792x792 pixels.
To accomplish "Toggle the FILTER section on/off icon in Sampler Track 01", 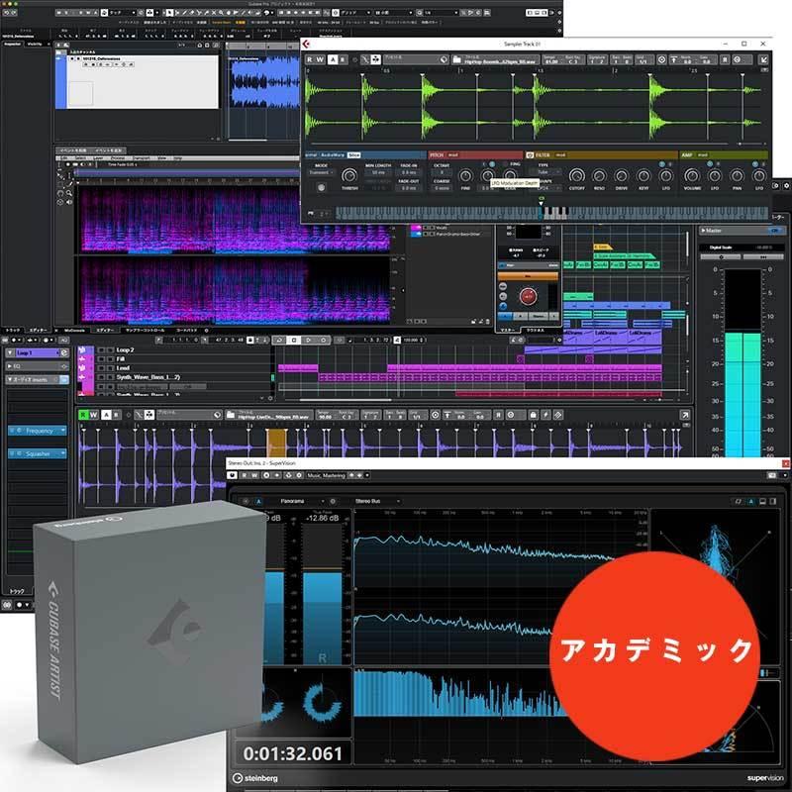I will (x=530, y=155).
